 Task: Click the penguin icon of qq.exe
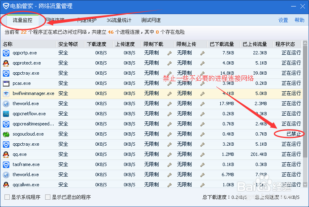pyautogui.click(x=6, y=155)
